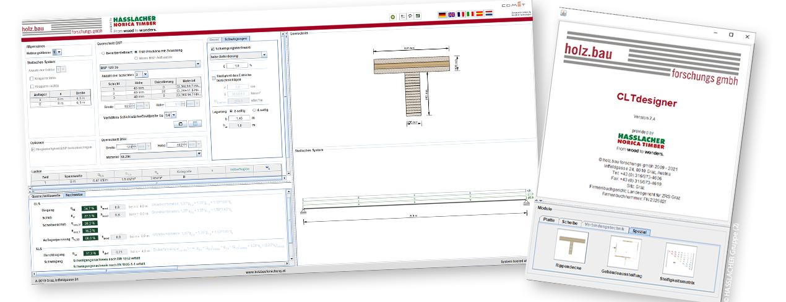
Task: Switch language to English flag
Action: pyautogui.click(x=451, y=15)
